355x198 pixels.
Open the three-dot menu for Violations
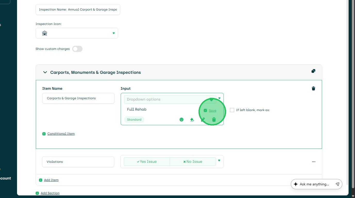click(x=313, y=162)
